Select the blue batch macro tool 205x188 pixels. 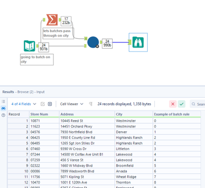pyautogui.click(x=93, y=42)
